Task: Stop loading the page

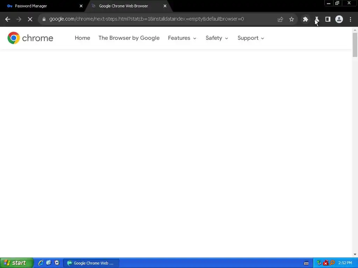Action: 30,19
